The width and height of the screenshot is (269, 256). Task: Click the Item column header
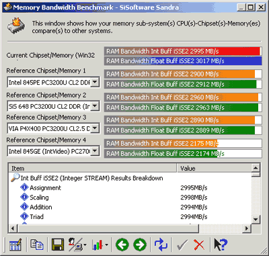coord(93,168)
